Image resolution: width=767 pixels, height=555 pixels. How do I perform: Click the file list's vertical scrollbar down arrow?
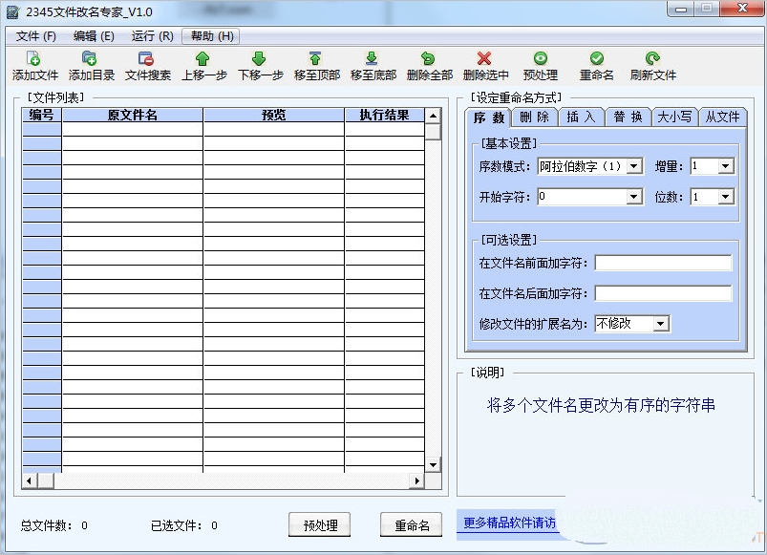[433, 464]
